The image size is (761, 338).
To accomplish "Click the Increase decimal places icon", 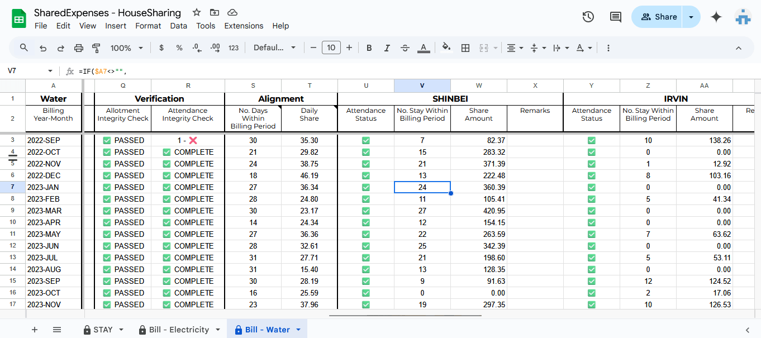I will tap(215, 47).
